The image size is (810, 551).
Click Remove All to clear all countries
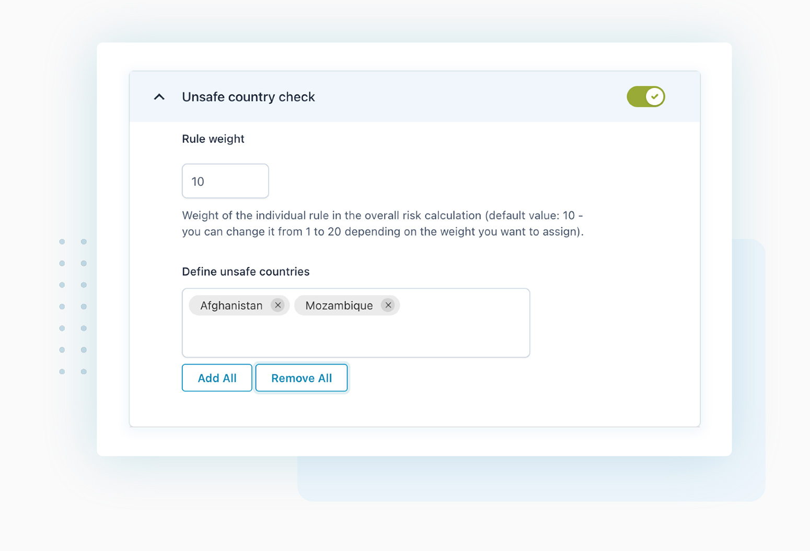tap(301, 378)
